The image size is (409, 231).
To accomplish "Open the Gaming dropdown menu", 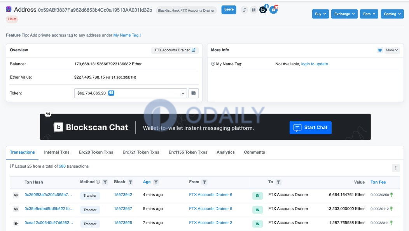I will (392, 14).
